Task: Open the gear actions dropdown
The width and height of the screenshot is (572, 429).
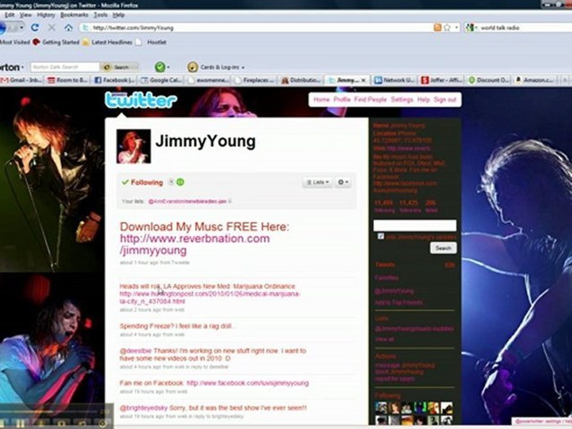Action: point(343,182)
